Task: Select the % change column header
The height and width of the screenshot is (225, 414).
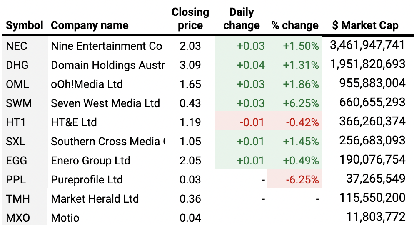Action: click(295, 26)
